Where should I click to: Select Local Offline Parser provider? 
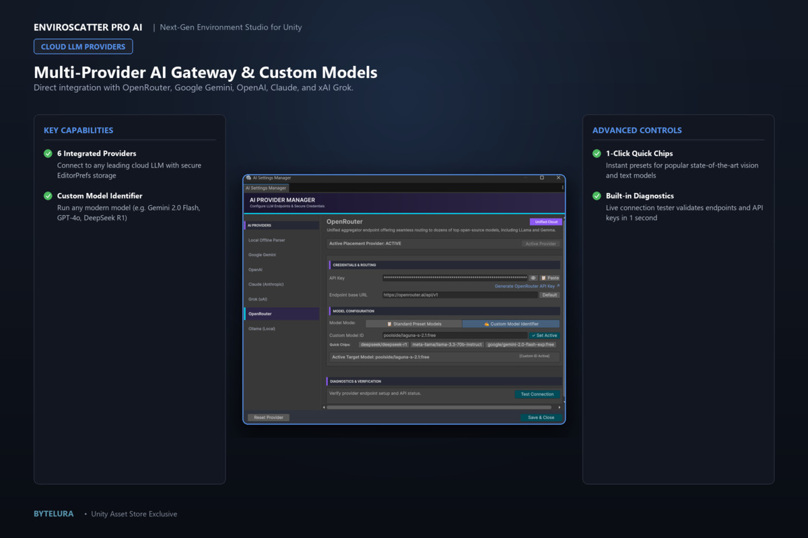[x=281, y=240]
